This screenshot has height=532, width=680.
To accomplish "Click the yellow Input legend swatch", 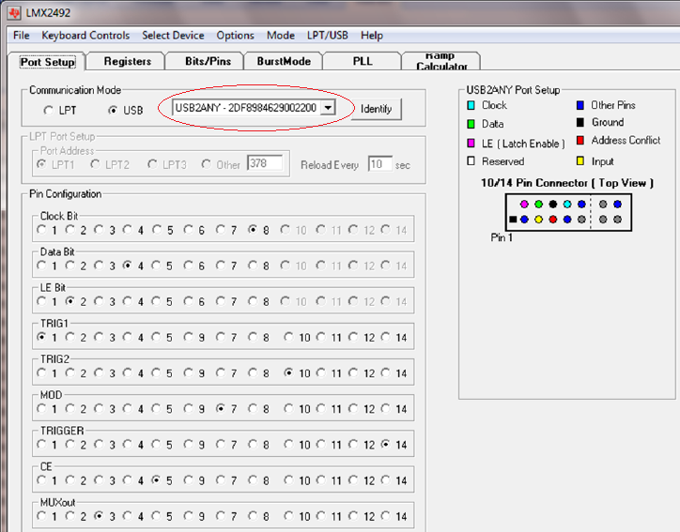I will [580, 161].
